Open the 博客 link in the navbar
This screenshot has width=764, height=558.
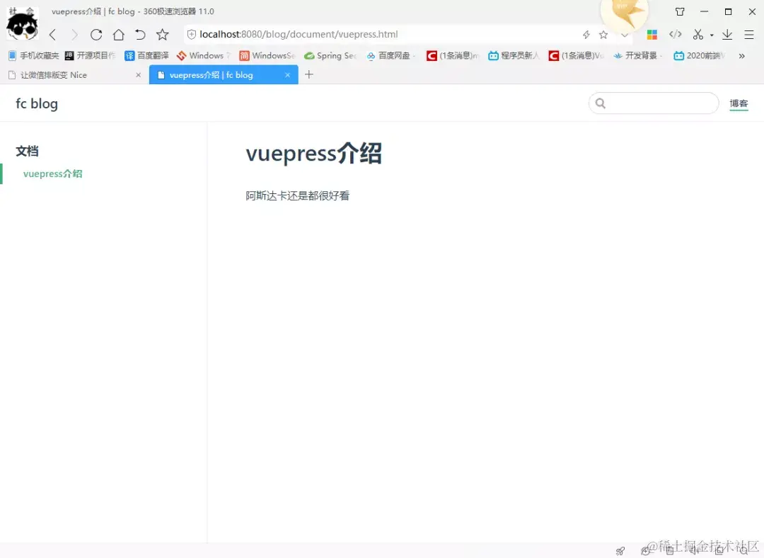coord(739,103)
